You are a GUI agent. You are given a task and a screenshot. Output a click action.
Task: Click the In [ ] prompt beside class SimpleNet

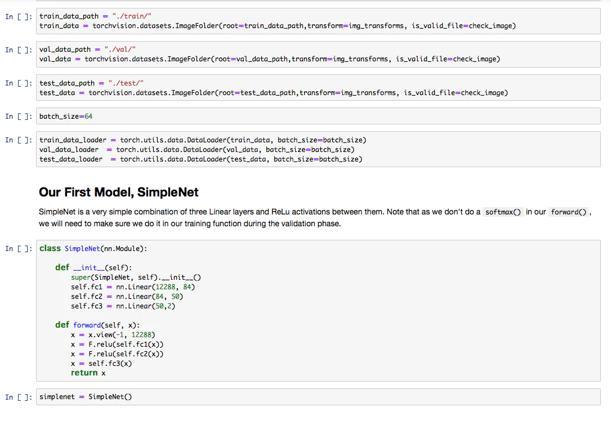(19, 249)
